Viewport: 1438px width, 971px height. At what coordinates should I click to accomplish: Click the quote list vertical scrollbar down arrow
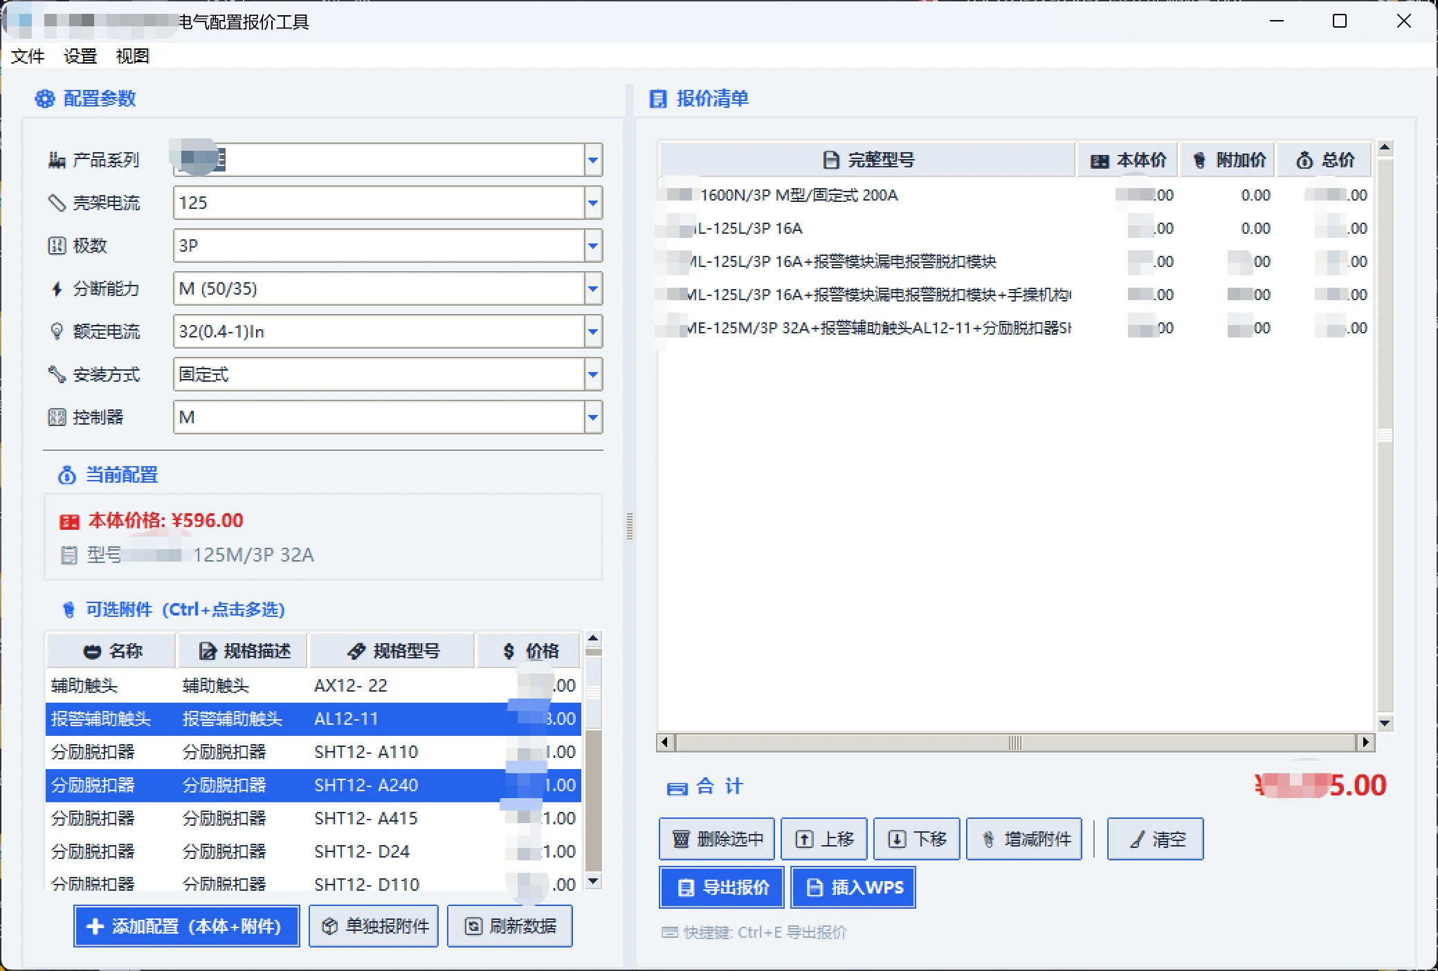(x=1385, y=723)
